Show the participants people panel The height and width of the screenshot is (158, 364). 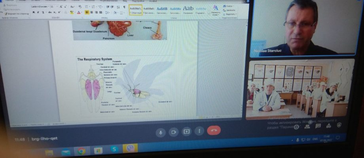coord(307,126)
